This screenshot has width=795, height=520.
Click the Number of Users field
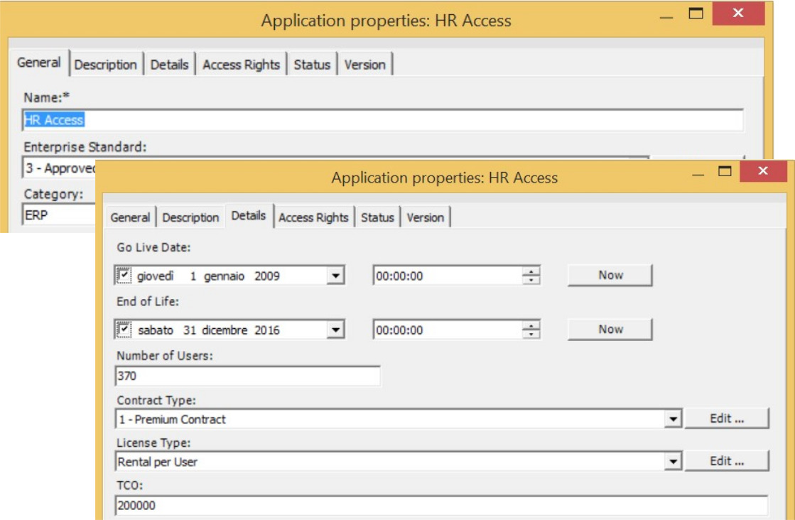pyautogui.click(x=247, y=376)
